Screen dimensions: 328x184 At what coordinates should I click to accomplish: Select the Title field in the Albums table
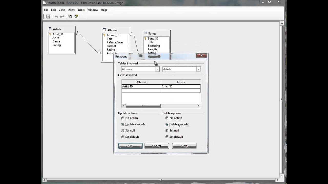tap(109, 39)
